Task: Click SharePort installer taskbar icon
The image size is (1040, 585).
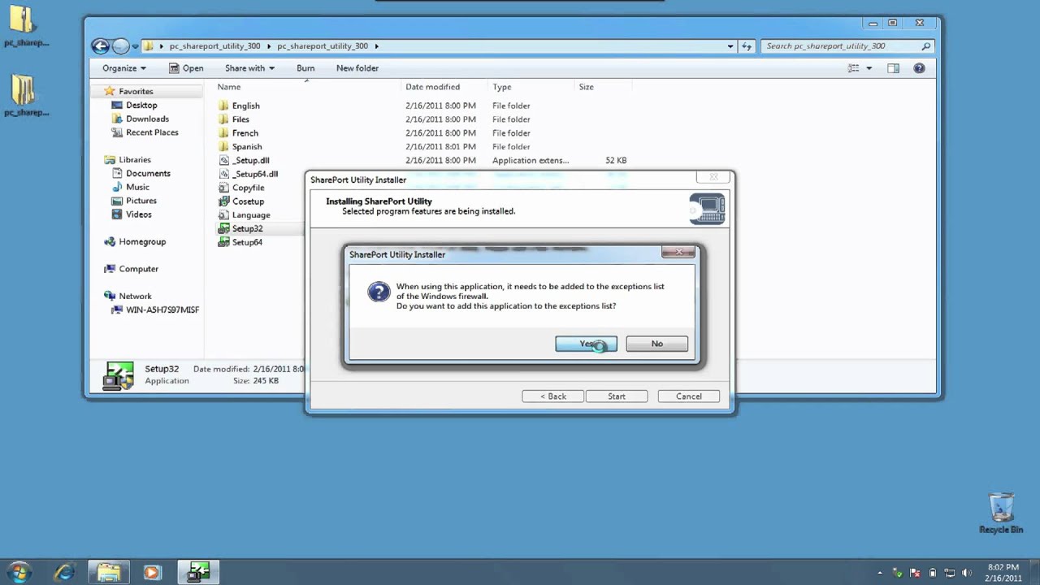Action: 198,572
